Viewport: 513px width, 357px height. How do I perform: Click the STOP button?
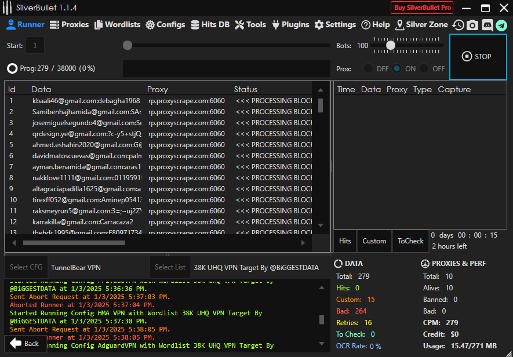[x=478, y=56]
